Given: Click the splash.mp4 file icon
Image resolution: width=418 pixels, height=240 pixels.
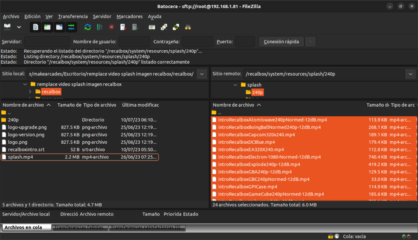Looking at the screenshot, I should pos(4,157).
